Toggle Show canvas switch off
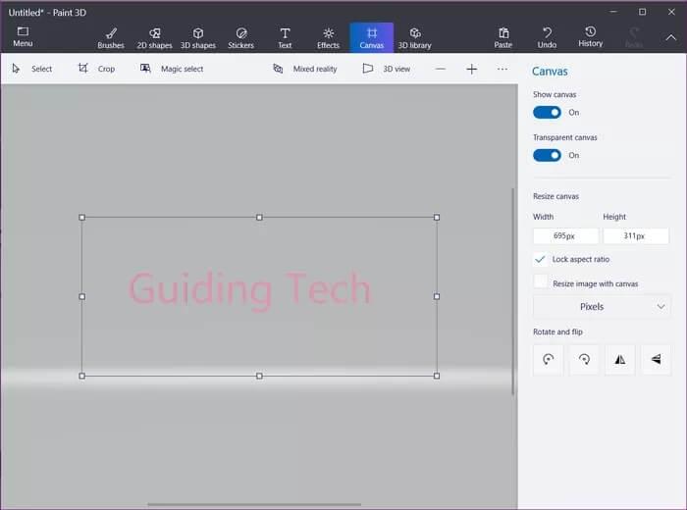Viewport: 687px width, 510px height. click(547, 113)
